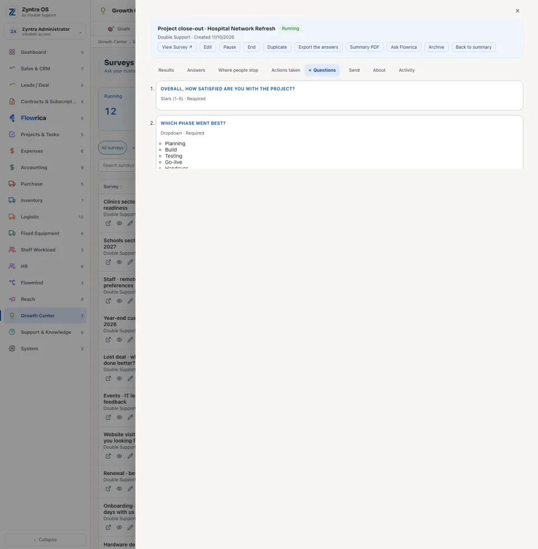538x549 pixels.
Task: Click Export the answers button
Action: [x=318, y=47]
